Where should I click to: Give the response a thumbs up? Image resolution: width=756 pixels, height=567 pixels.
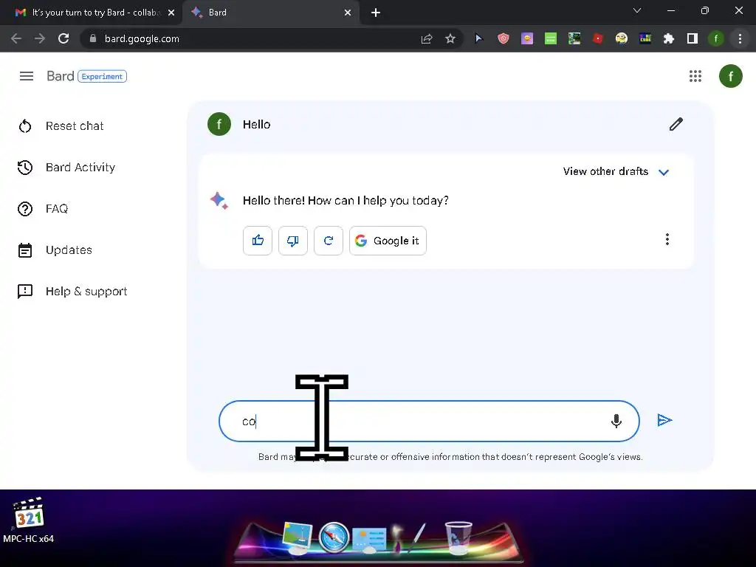click(258, 241)
